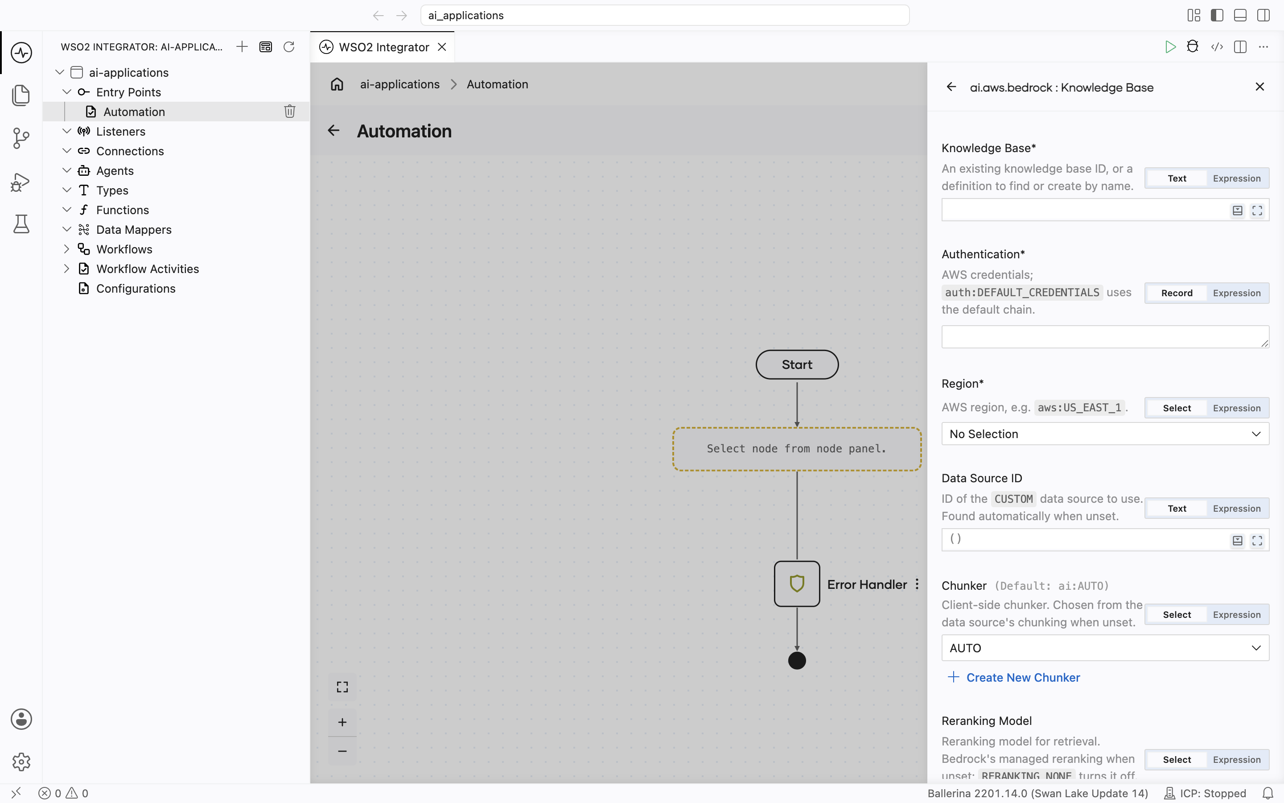Go to home via the breadcrumb house icon

[x=337, y=84]
